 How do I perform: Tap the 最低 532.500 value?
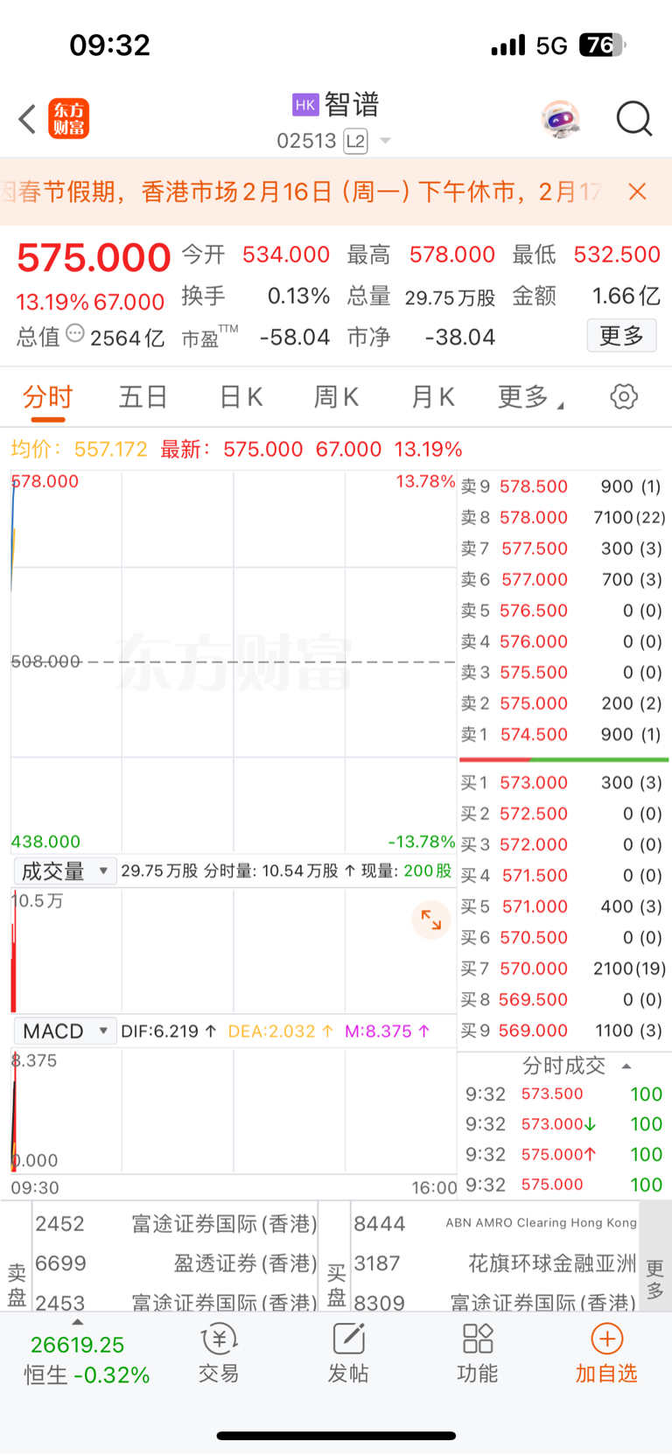(x=617, y=255)
